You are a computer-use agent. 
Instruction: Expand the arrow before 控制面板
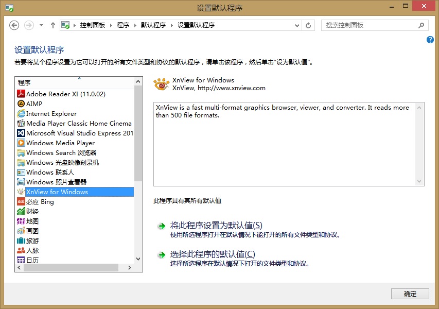click(75, 25)
